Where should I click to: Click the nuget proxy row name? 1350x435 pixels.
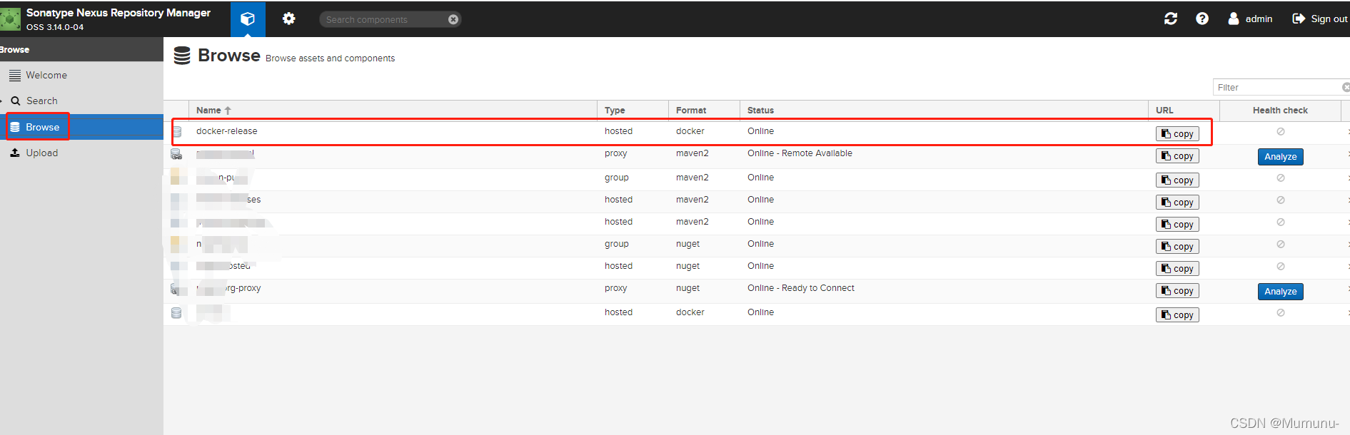click(229, 289)
